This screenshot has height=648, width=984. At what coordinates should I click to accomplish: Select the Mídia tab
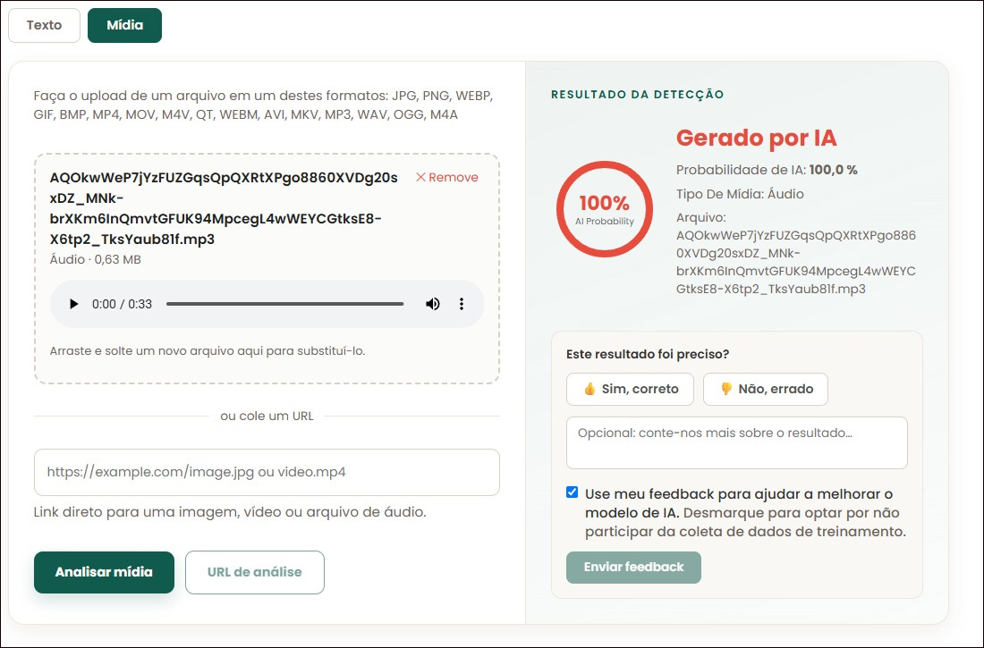(x=125, y=26)
